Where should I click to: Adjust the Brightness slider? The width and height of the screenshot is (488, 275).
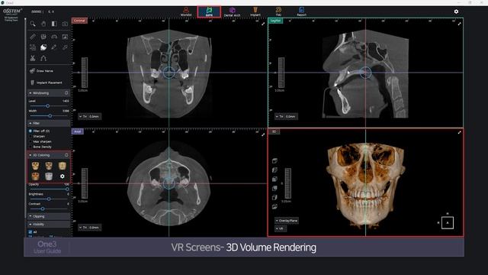[48, 199]
